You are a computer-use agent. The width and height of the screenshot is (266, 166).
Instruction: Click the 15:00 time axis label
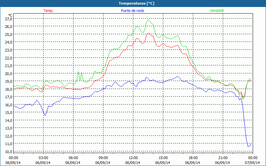(163, 158)
